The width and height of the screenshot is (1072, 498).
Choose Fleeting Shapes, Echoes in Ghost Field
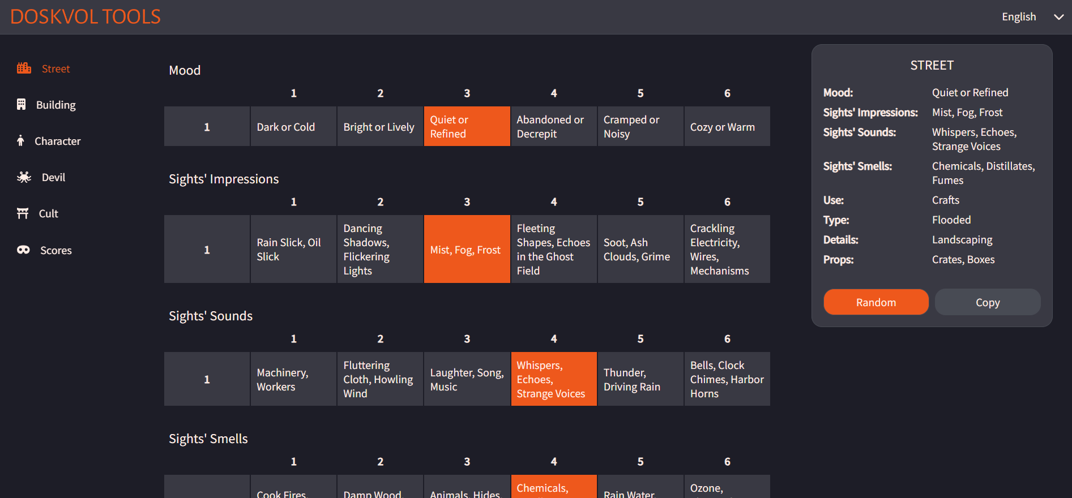click(554, 249)
